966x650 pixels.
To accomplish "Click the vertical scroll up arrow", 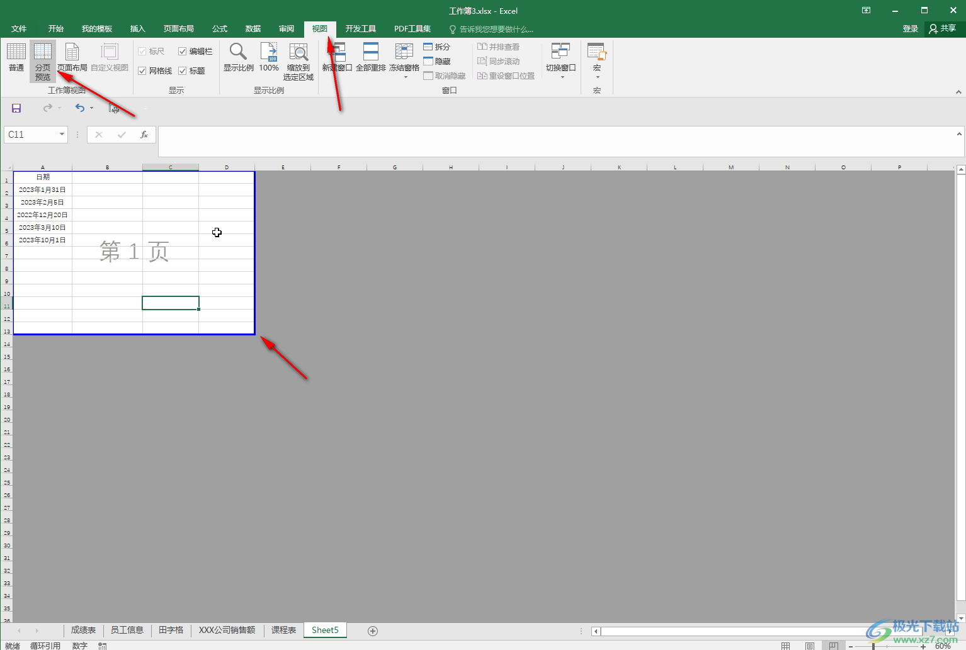I will click(961, 170).
